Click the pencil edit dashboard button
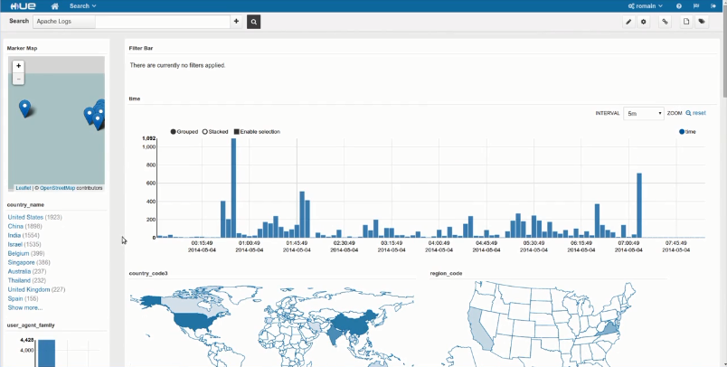 click(628, 22)
